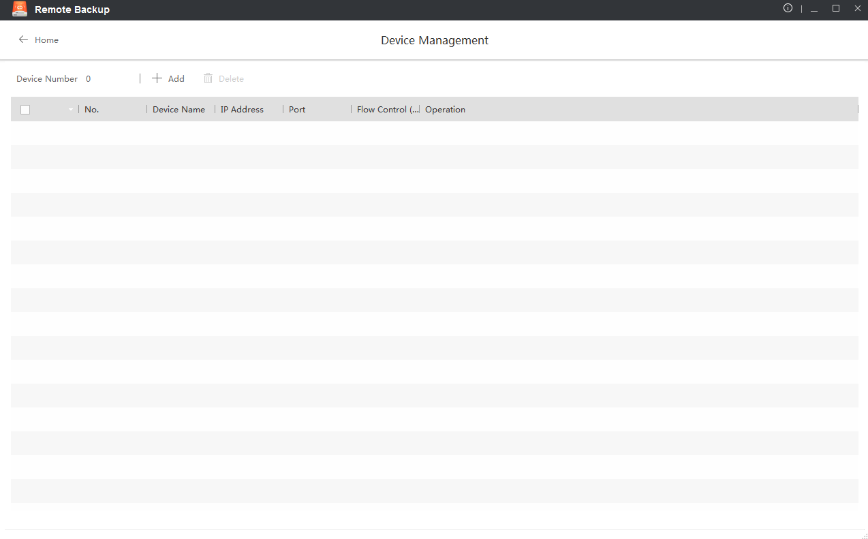Click the Port column header
The width and height of the screenshot is (868, 539).
(x=297, y=110)
